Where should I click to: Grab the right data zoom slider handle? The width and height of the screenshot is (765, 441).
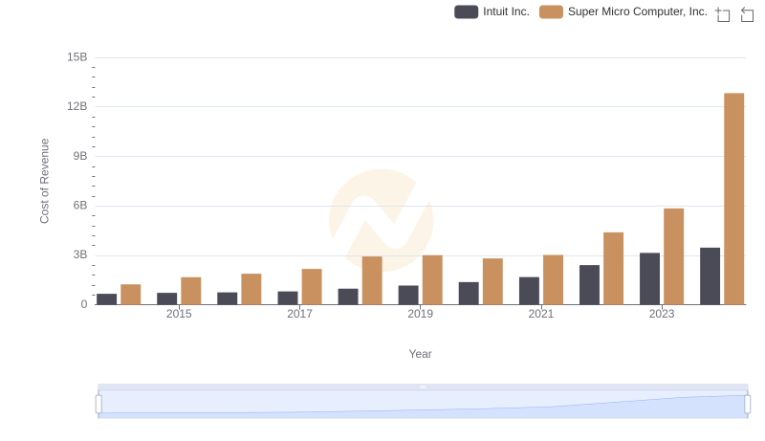coord(747,405)
